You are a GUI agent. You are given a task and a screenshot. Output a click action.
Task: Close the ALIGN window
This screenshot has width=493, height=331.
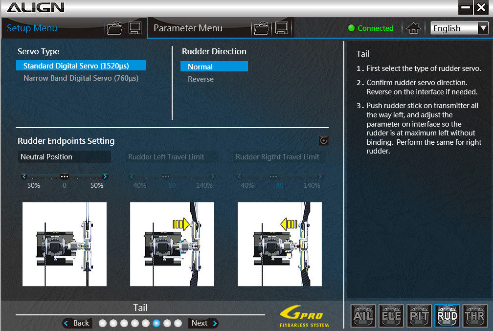(x=481, y=7)
